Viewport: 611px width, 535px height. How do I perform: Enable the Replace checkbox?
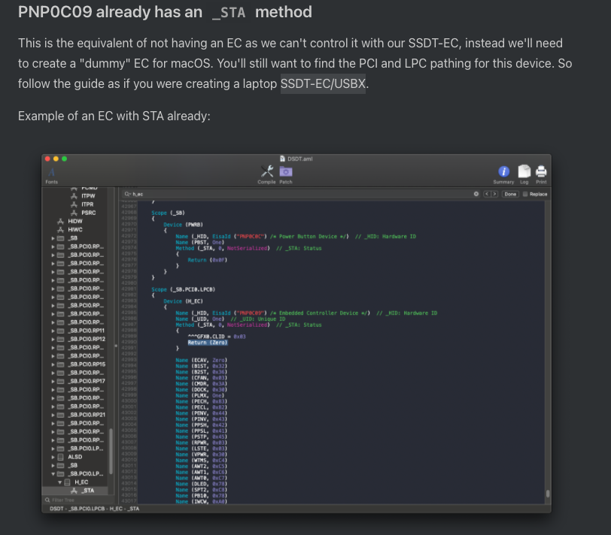click(525, 194)
